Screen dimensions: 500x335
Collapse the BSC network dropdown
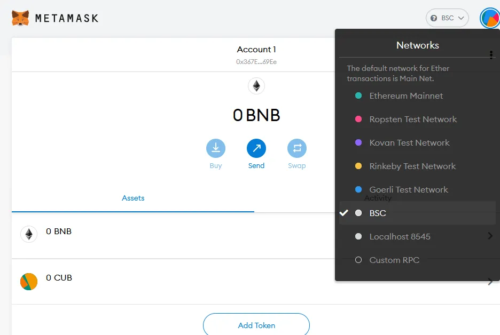click(447, 18)
